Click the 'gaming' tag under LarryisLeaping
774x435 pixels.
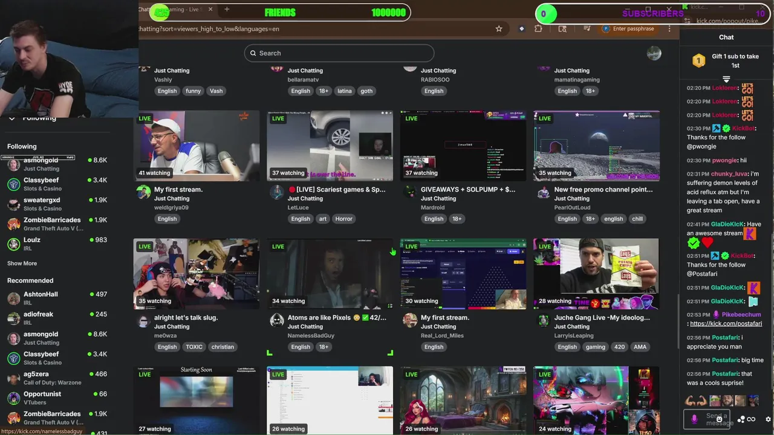595,347
